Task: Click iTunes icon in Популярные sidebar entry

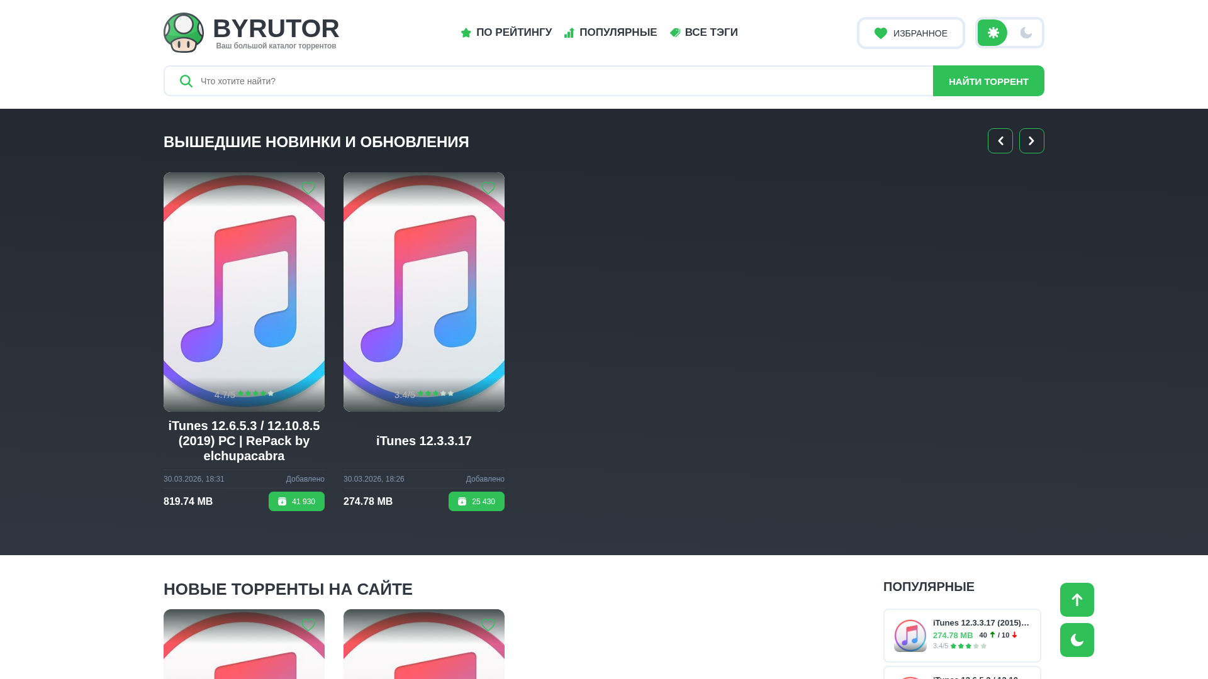Action: click(x=910, y=636)
